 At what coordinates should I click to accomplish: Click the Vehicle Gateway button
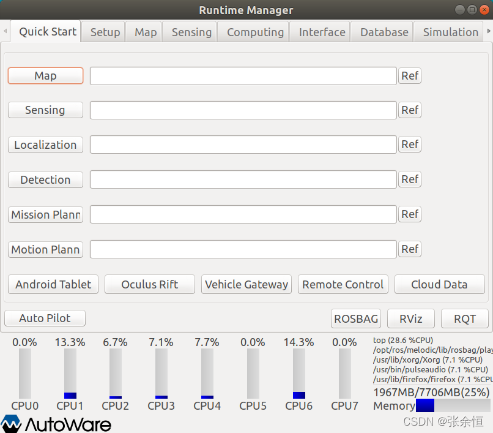coord(246,284)
